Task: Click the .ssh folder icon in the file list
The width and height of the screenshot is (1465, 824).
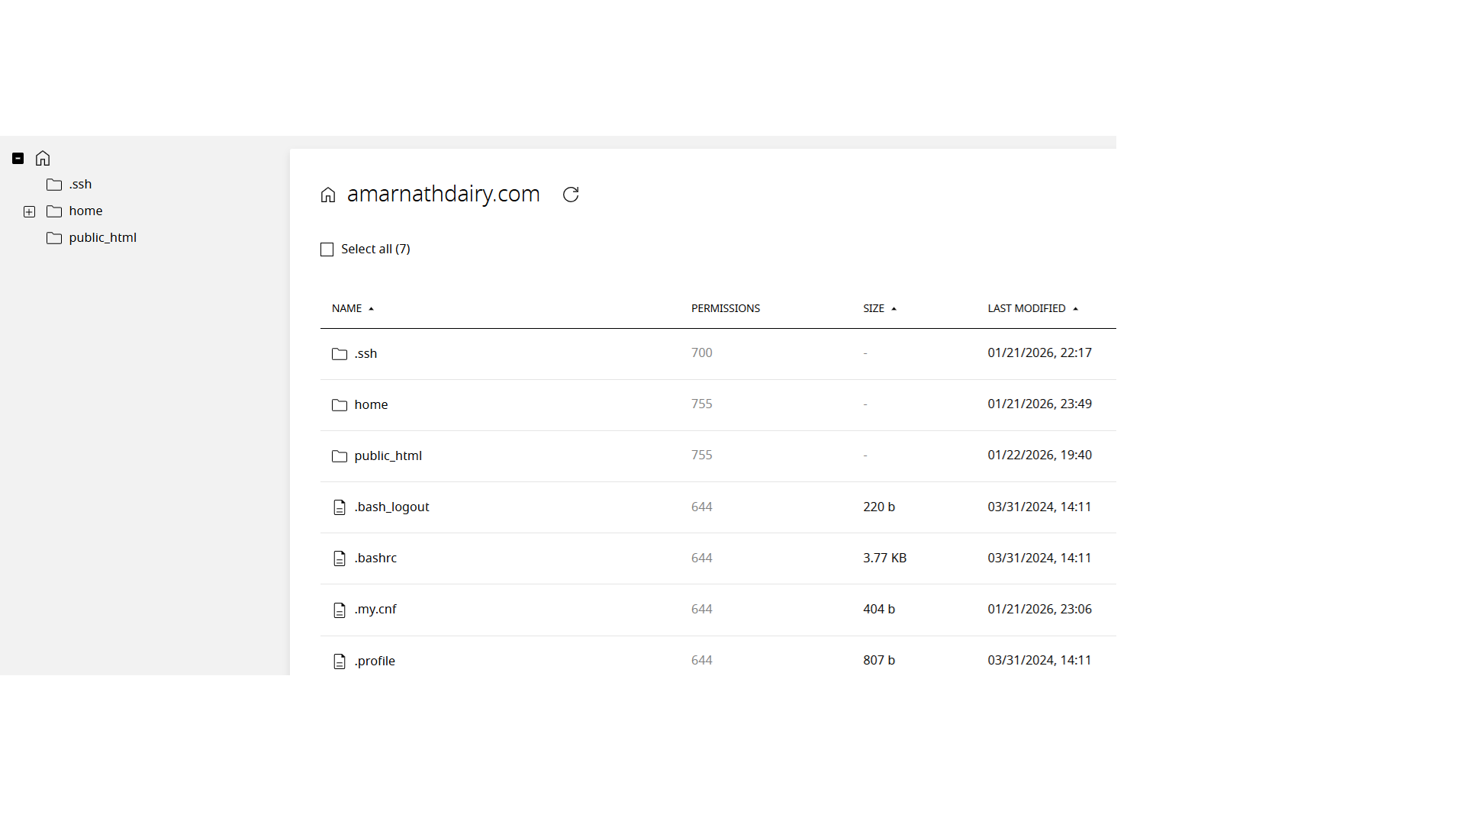Action: [340, 354]
